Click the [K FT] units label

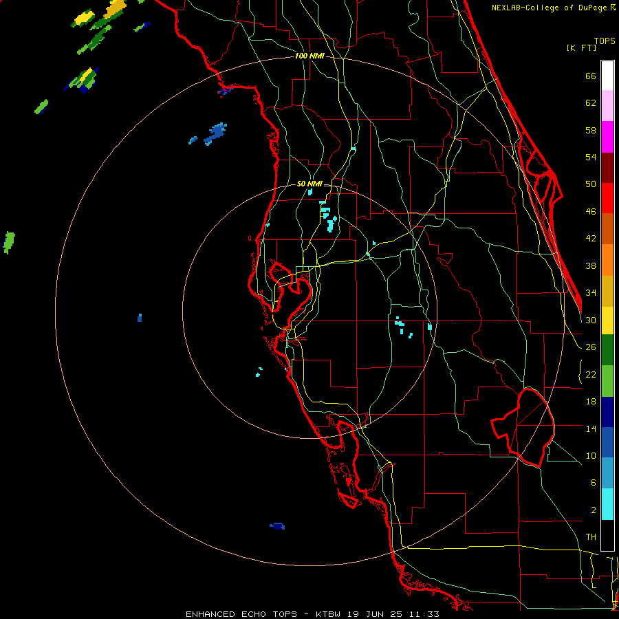pyautogui.click(x=581, y=47)
